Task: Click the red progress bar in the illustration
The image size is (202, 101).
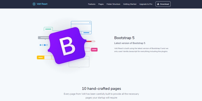Action: click(x=91, y=41)
